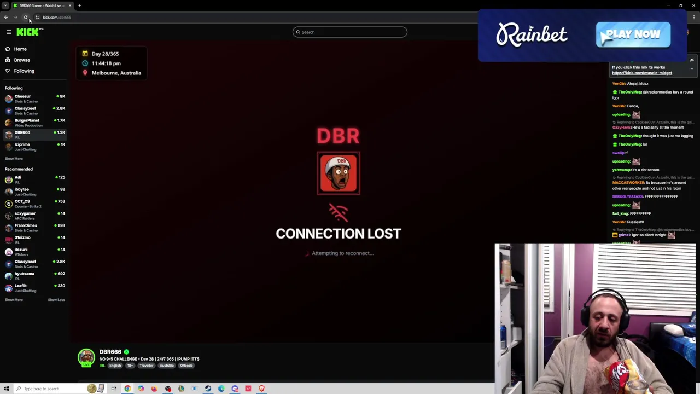The image size is (700, 394).
Task: Open recommended channel itszurii
Action: 34,252
